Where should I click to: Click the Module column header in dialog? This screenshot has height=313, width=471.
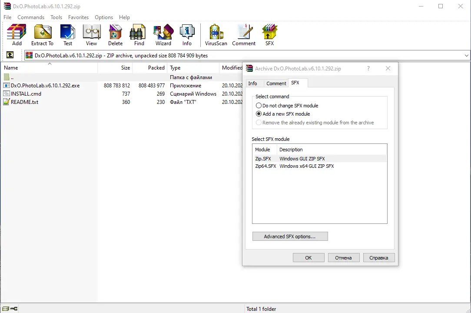click(264, 150)
